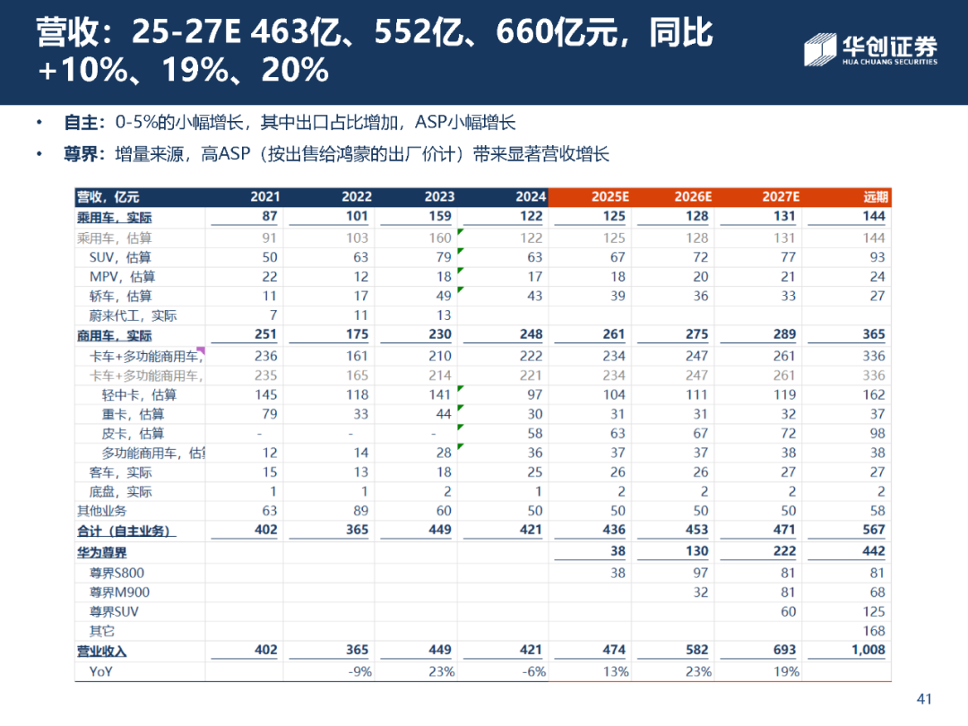968x726 pixels.
Task: Click the row label SUV，估算
Action: [120, 257]
